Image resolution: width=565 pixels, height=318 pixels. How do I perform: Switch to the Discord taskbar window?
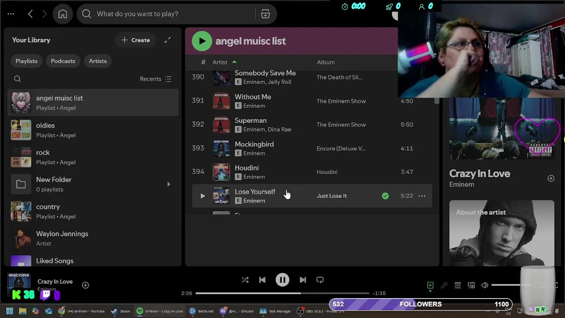click(x=238, y=311)
